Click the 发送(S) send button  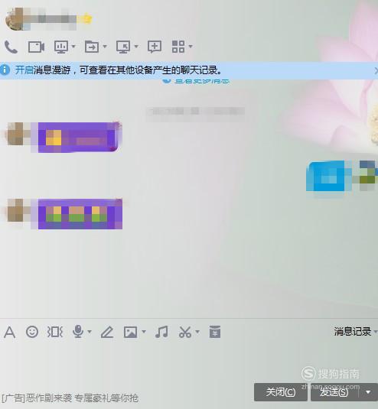pyautogui.click(x=334, y=392)
